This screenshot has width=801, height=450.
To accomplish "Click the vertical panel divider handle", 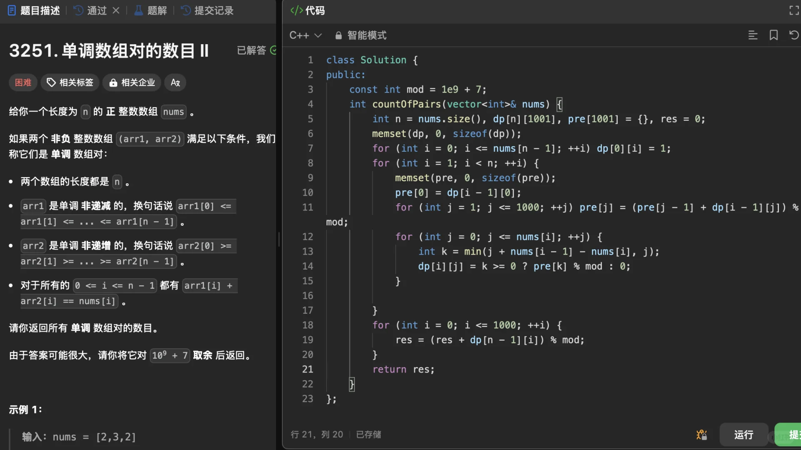I will 279,240.
